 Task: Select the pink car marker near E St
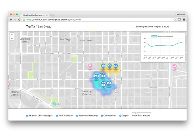click(x=90, y=66)
